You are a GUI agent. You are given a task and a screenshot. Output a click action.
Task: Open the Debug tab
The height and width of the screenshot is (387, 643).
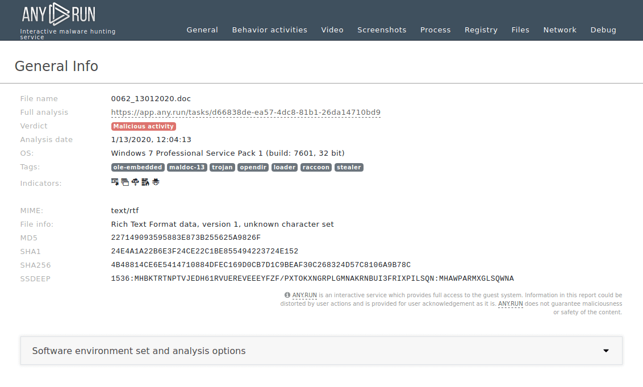(603, 30)
